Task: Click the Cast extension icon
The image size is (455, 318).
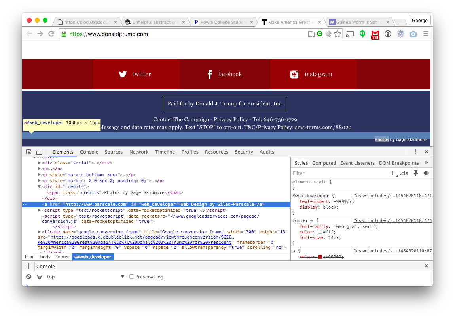Action: click(350, 34)
